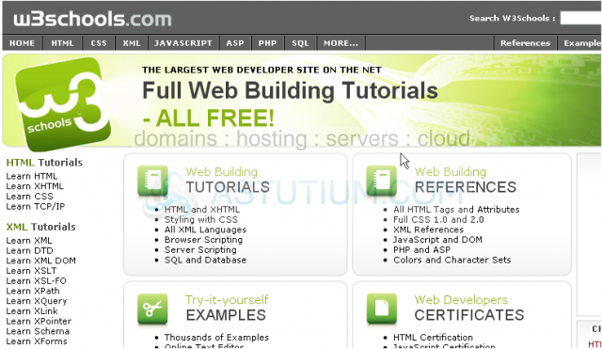Open the Learn Schema sidebar link
The image size is (602, 349).
pyautogui.click(x=38, y=331)
